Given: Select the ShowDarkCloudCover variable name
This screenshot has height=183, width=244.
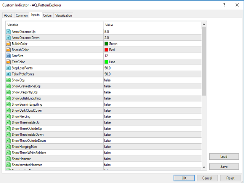Looking at the screenshot, I should [x=27, y=111].
